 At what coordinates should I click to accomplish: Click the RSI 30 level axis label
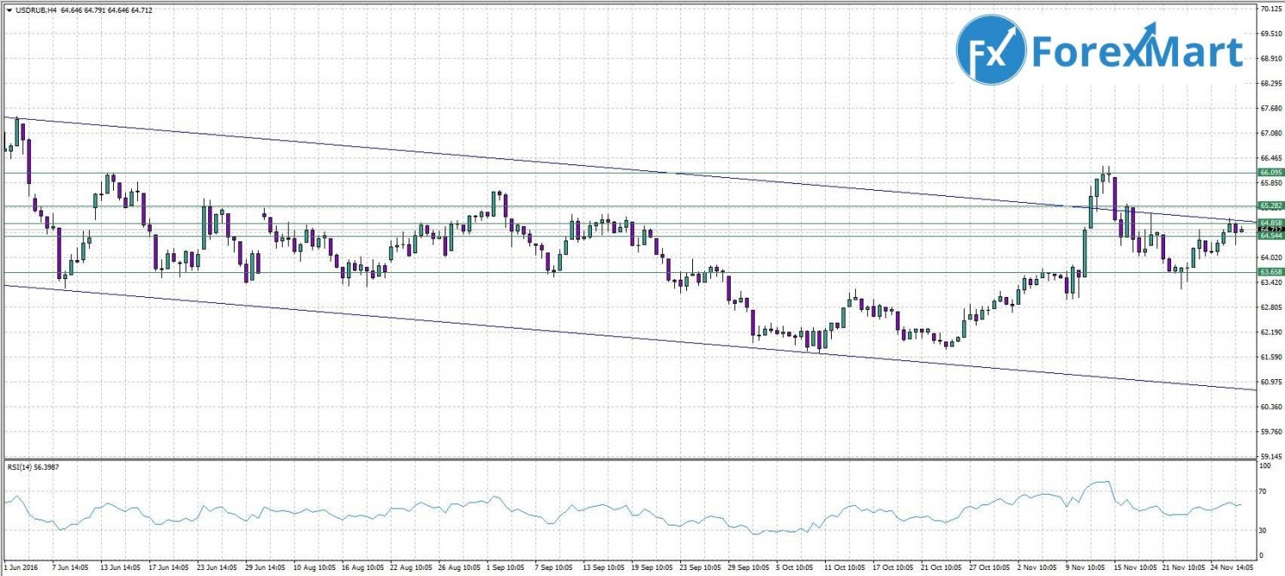[x=1263, y=531]
